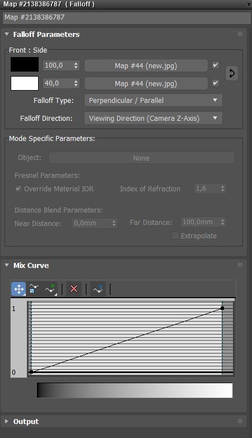The width and height of the screenshot is (252, 438).
Task: Toggle the Override Material IOR checkbox
Action: (x=18, y=189)
